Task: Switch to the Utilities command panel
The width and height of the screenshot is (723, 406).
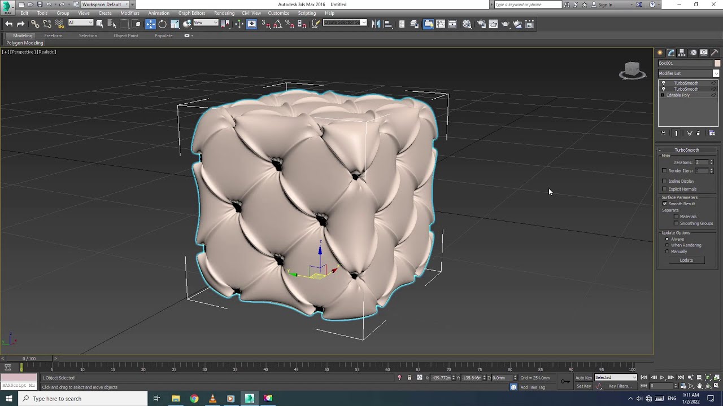Action: pyautogui.click(x=715, y=52)
